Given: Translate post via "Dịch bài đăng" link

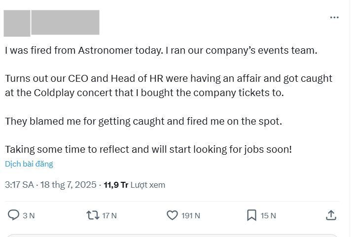Looking at the screenshot, I should click(29, 164).
